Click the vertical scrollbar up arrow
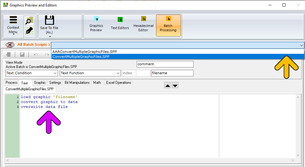Viewport: 305px width, 167px height. (298, 97)
